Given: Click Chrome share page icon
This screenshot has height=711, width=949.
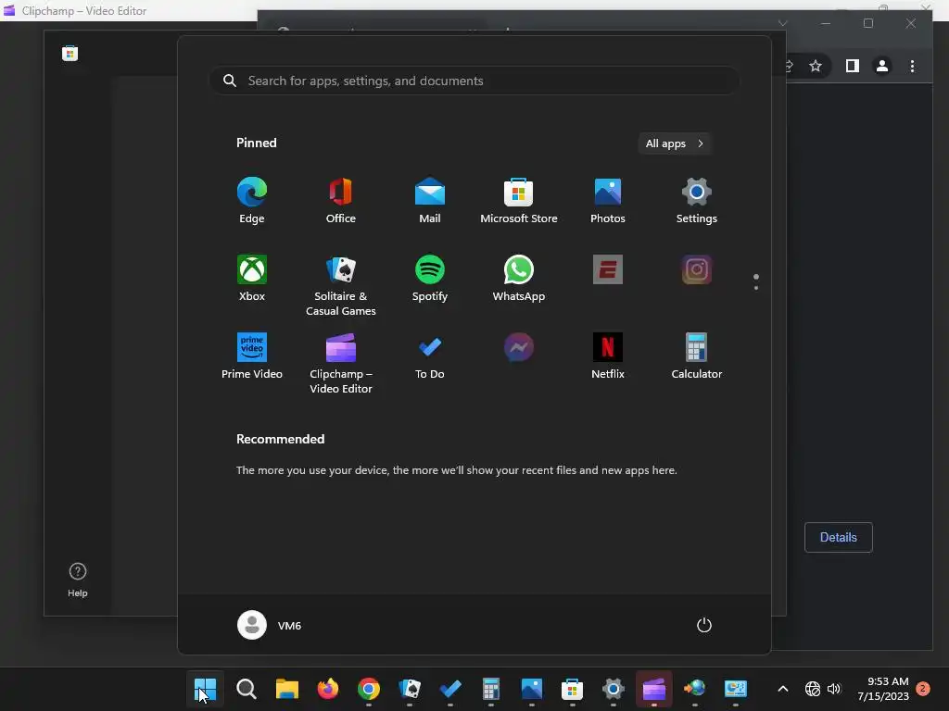Looking at the screenshot, I should click(x=789, y=66).
